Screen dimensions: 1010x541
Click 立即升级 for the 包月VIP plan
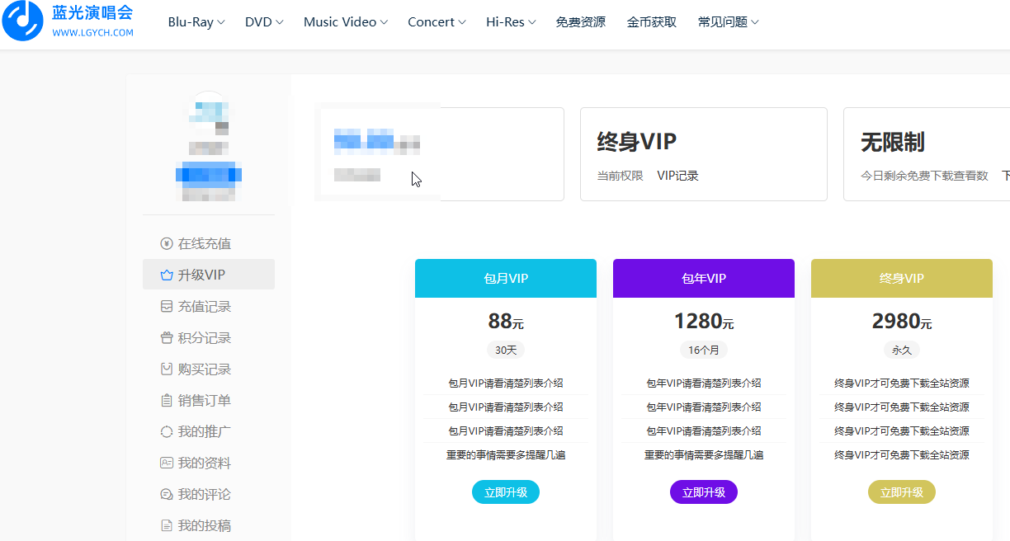pyautogui.click(x=506, y=492)
